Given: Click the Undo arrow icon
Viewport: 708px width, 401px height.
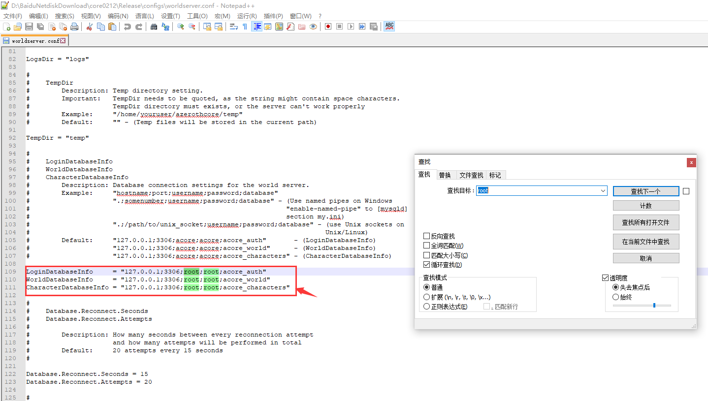Looking at the screenshot, I should click(128, 27).
